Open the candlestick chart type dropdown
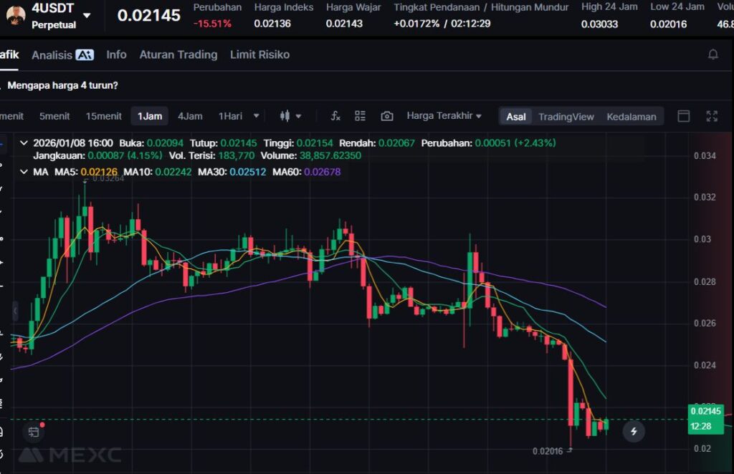The image size is (734, 474). point(290,116)
